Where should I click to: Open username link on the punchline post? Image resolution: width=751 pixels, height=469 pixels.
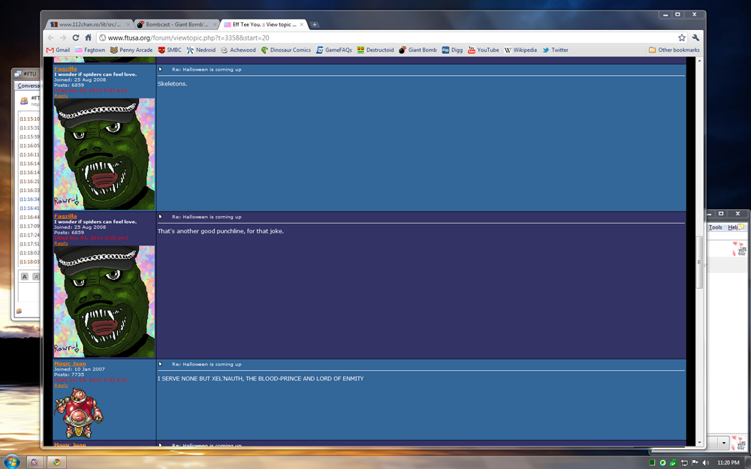(x=65, y=216)
